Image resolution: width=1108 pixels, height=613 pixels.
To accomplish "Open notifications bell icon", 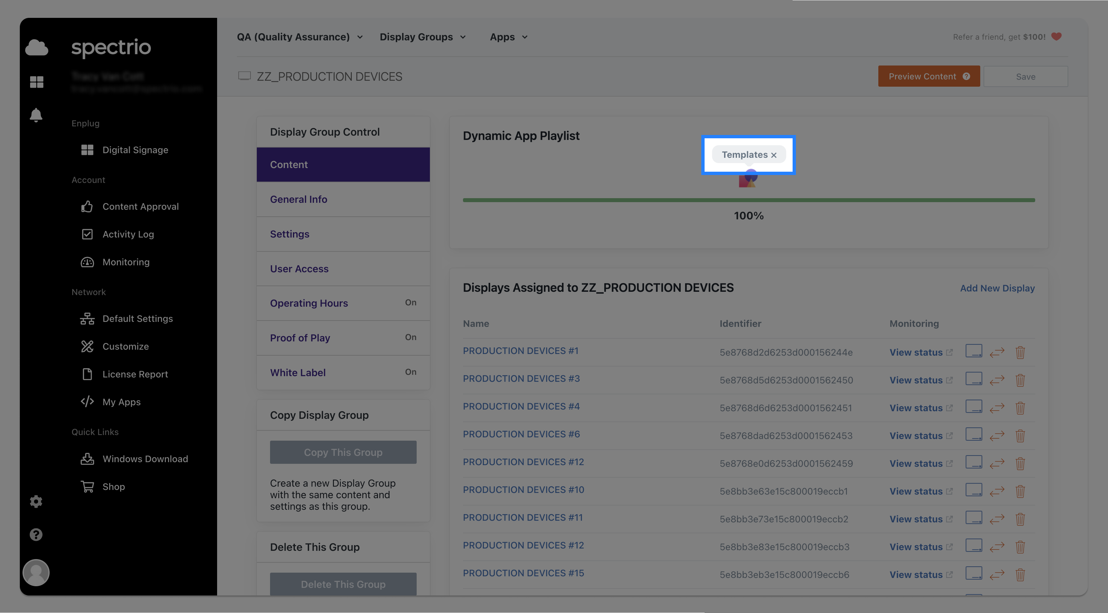I will pyautogui.click(x=36, y=115).
